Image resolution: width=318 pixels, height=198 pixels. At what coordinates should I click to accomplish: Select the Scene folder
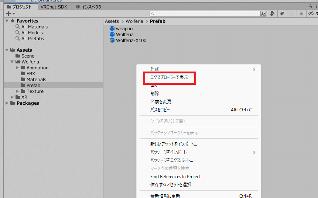click(x=28, y=56)
